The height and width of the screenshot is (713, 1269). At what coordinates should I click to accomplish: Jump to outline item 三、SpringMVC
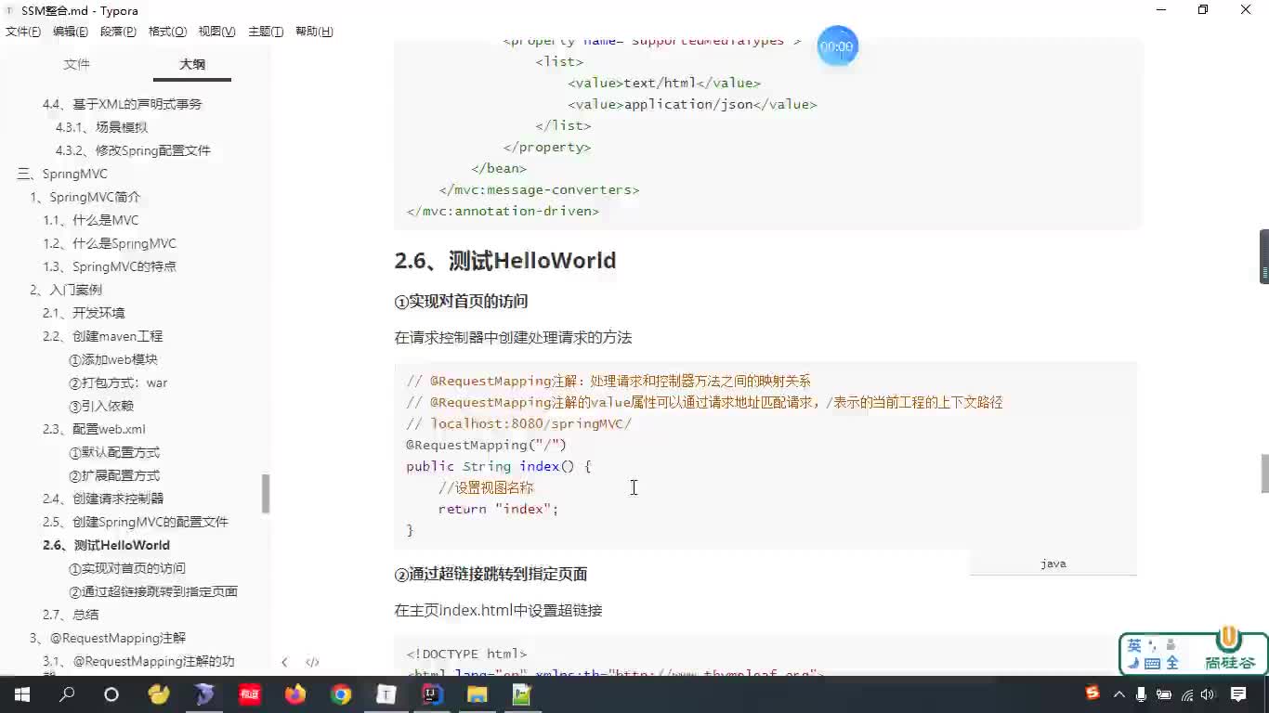[x=62, y=174]
